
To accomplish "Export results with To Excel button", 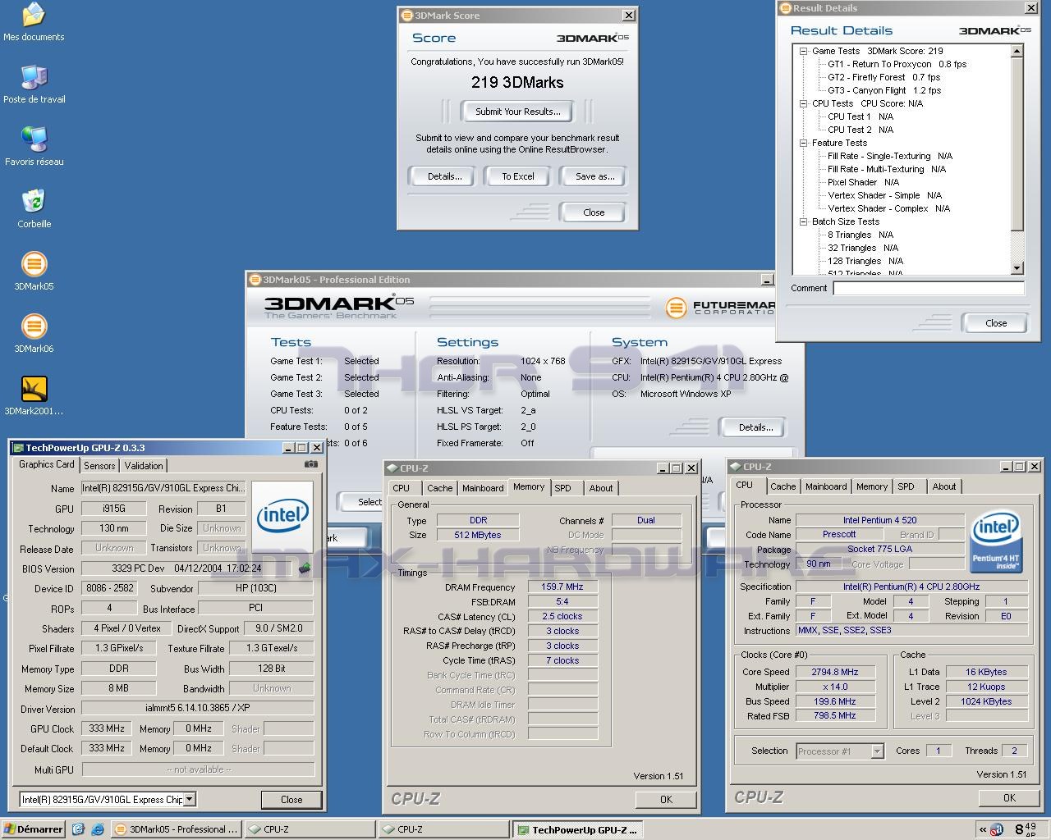I will (x=518, y=176).
